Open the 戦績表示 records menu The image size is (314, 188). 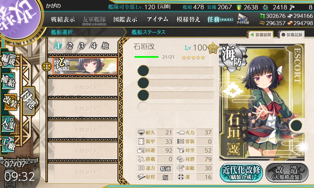click(x=63, y=19)
